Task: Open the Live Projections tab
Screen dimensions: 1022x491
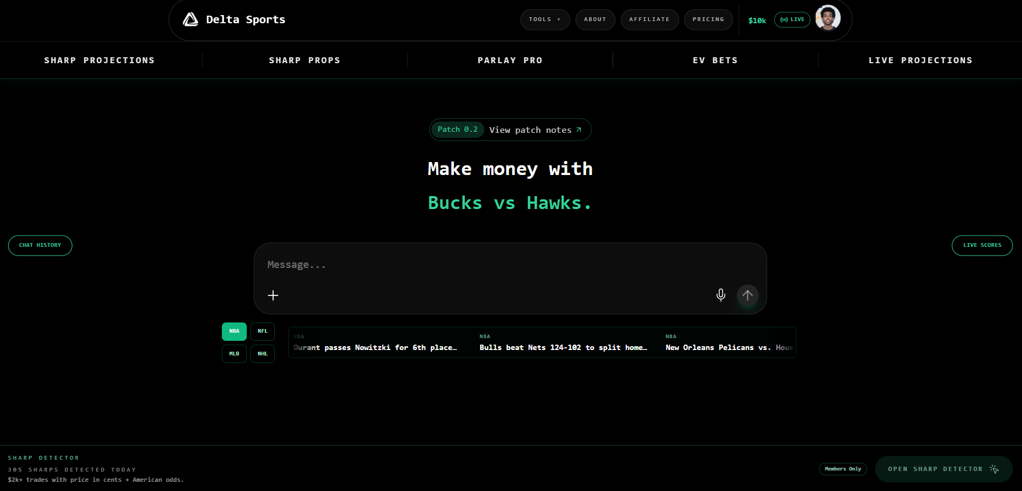Action: 921,60
